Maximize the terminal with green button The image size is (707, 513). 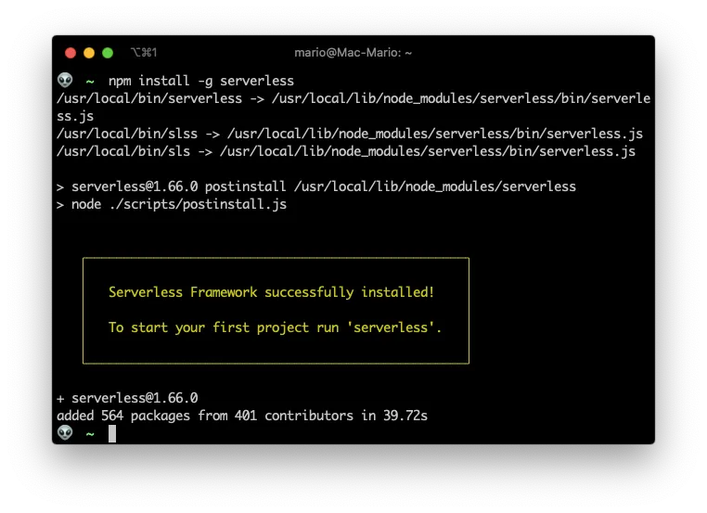[x=108, y=53]
